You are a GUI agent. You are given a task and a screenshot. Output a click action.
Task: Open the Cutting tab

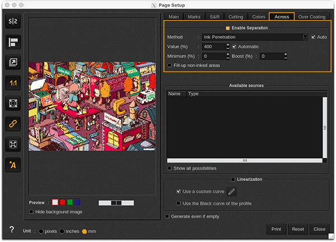pyautogui.click(x=236, y=17)
